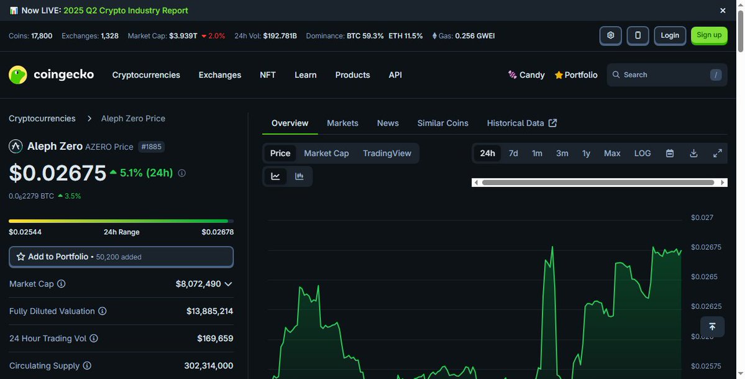Click the horizontal scrollbar thumb
The image size is (745, 379).
(598, 183)
